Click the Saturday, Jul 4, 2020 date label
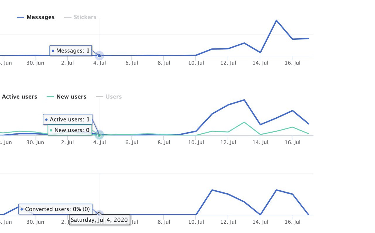This screenshot has height=233, width=375. [99, 220]
